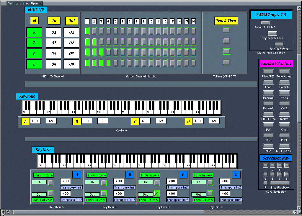Viewport: 302px width, 216px height.
Task: Enable the KeyThru A In toggle
Action: pos(50,183)
